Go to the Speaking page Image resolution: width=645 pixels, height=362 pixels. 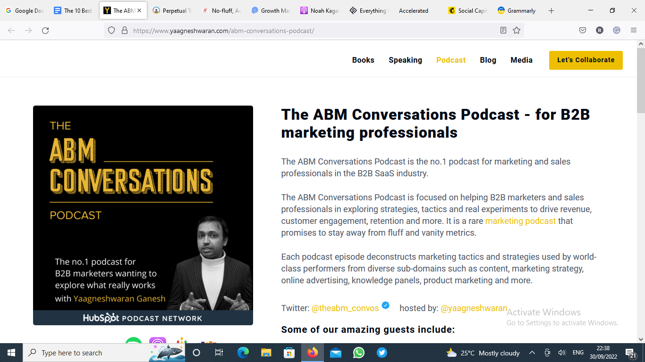405,60
